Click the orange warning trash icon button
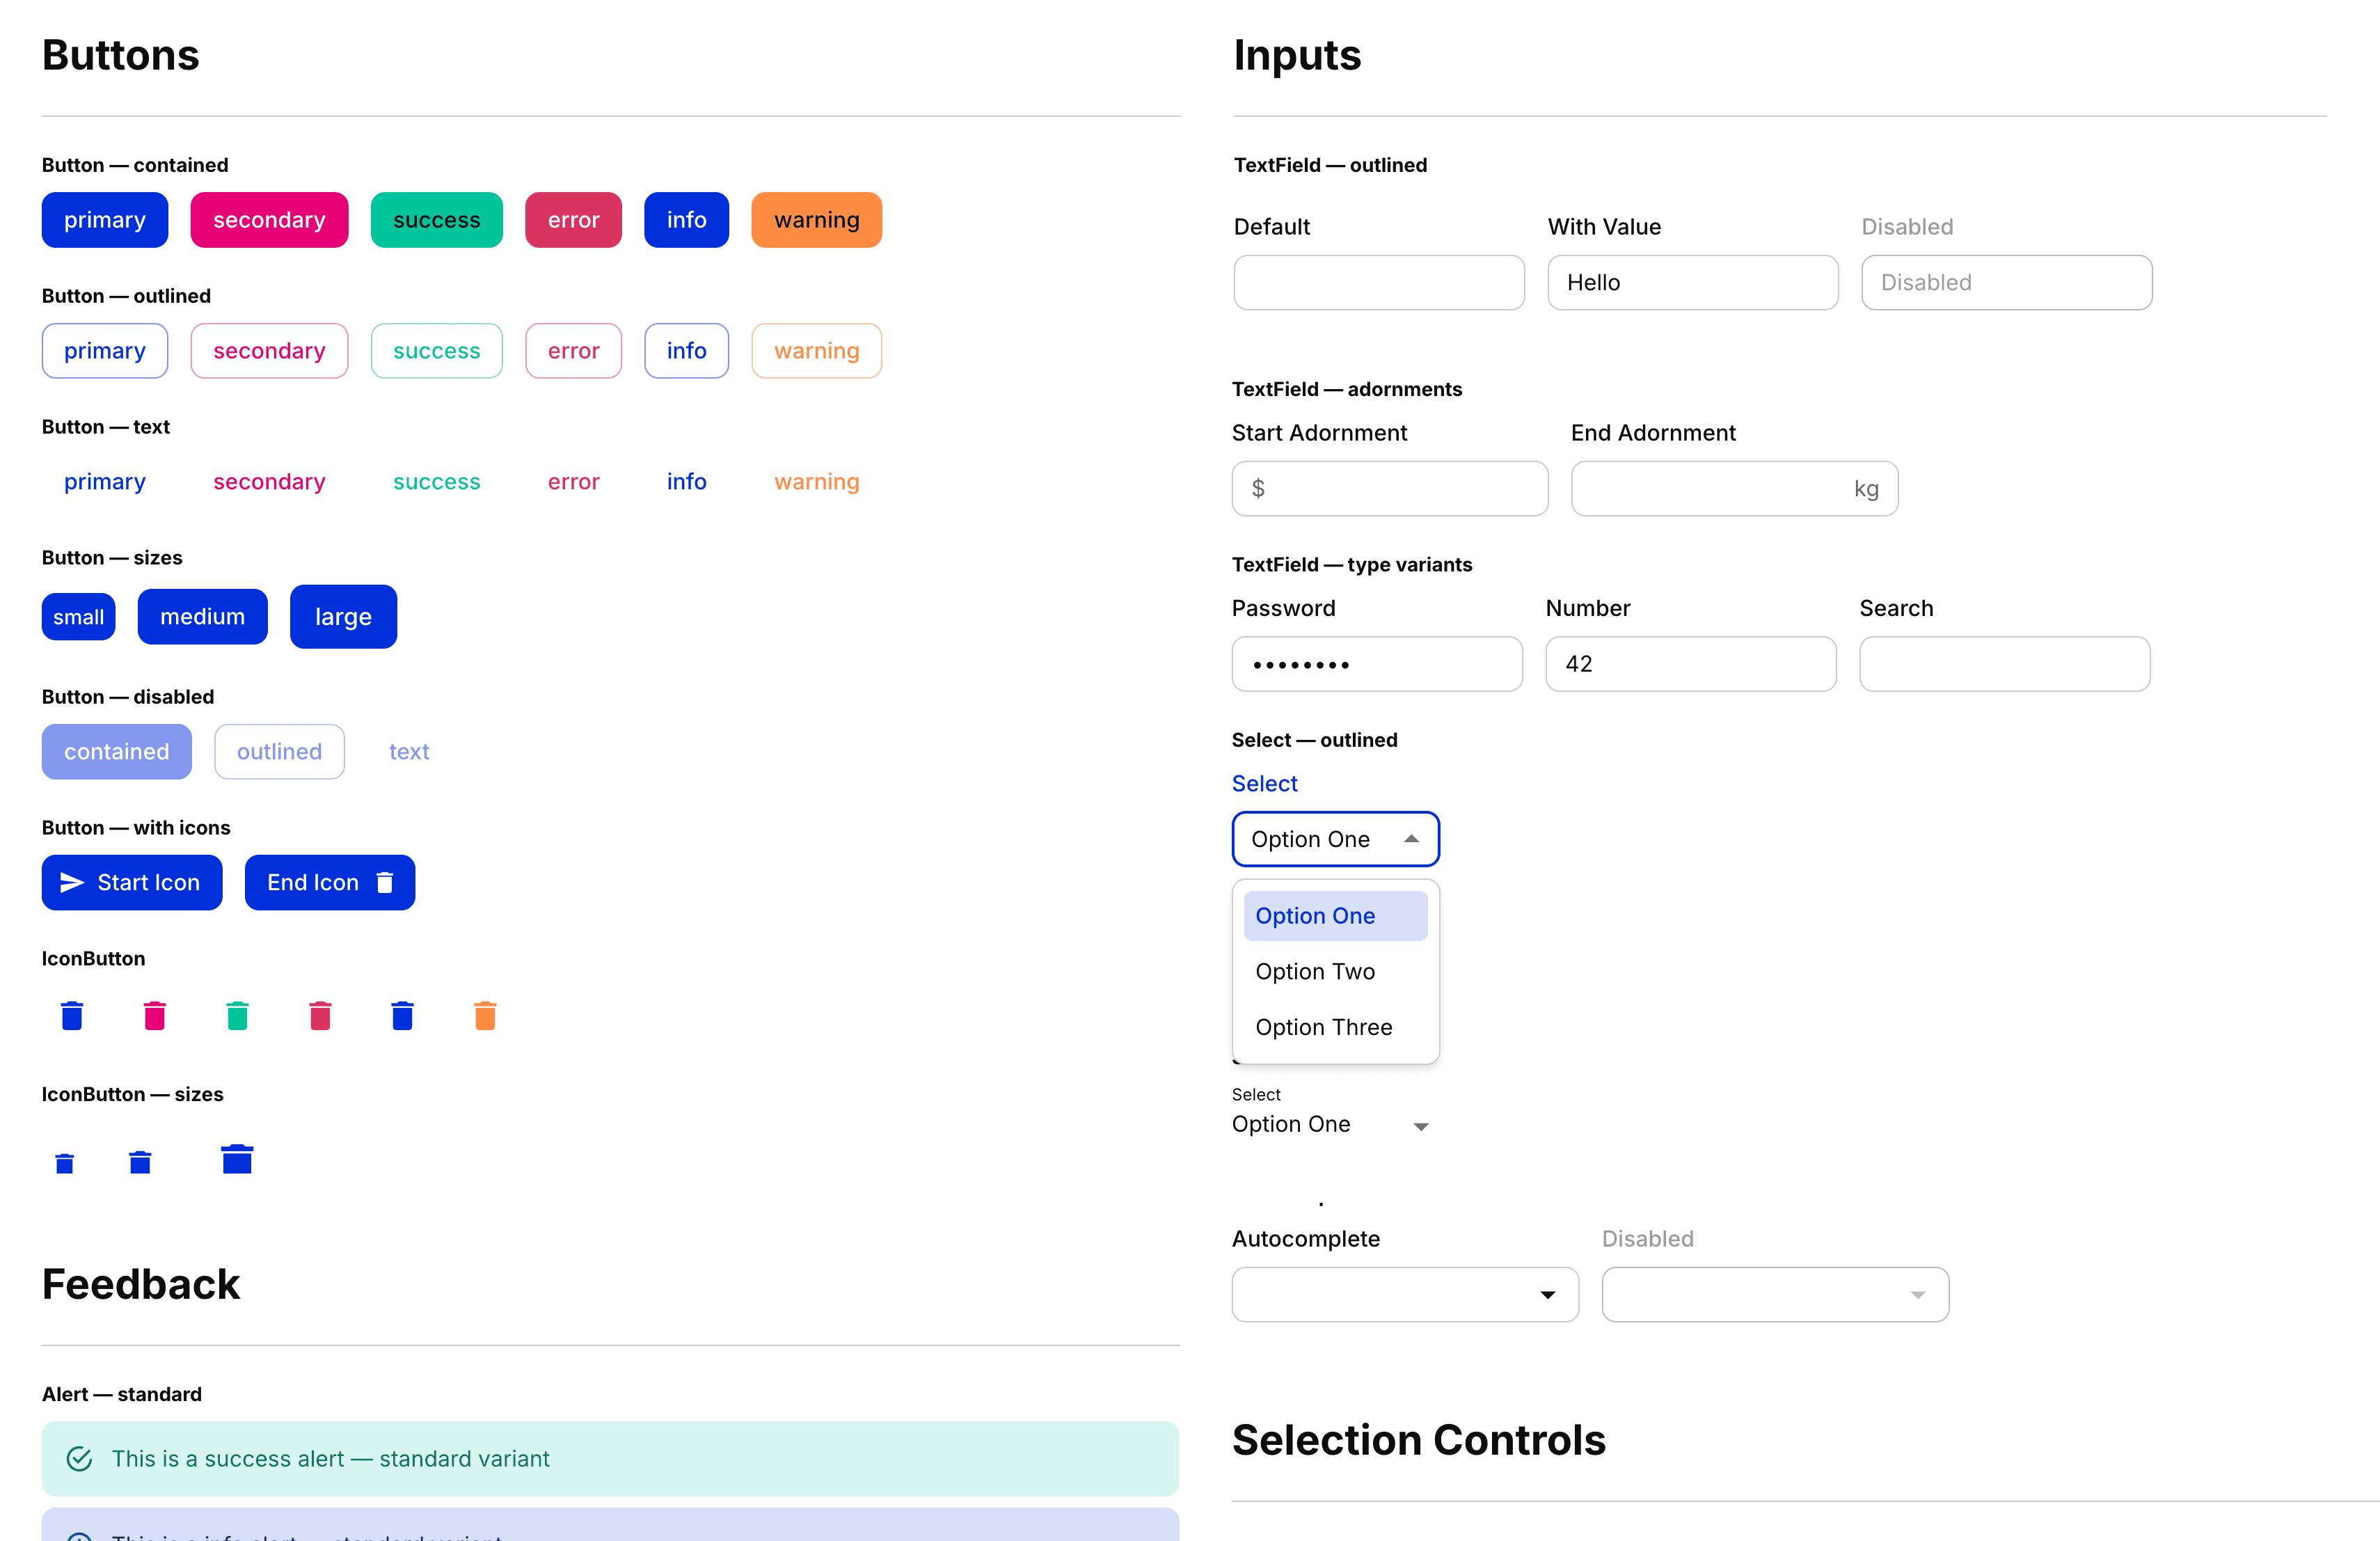Screen dimensions: 2380x1541 [x=485, y=1015]
